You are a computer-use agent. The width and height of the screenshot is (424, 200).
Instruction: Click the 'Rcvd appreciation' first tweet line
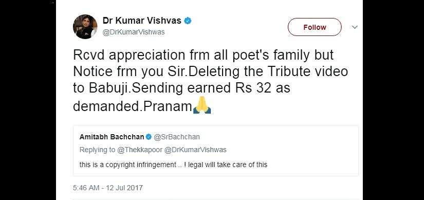(x=204, y=55)
